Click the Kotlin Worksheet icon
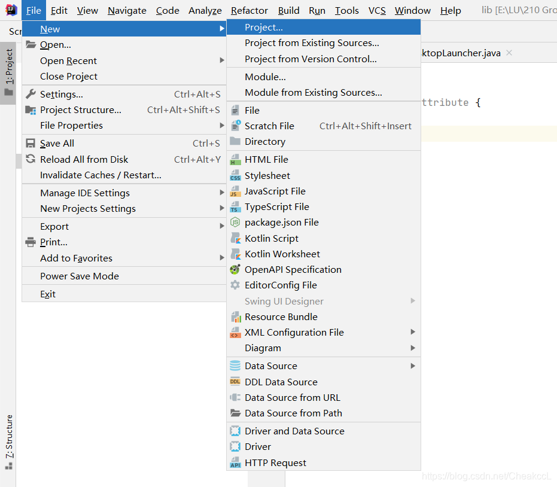 [236, 254]
